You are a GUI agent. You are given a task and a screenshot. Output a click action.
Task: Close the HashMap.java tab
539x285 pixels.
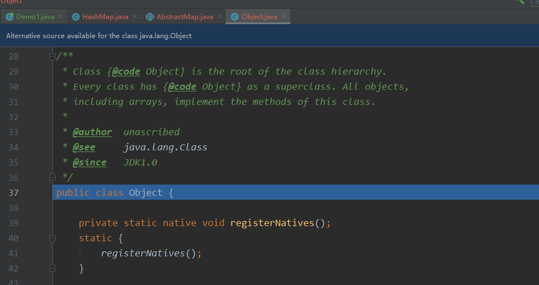[x=135, y=16]
